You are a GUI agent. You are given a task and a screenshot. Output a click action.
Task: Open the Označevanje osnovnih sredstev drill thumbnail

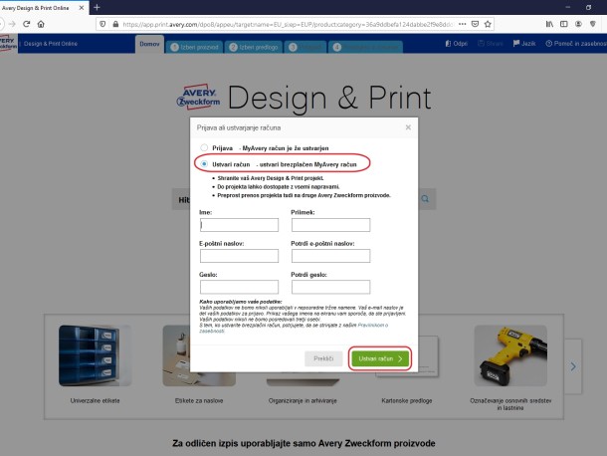point(510,355)
